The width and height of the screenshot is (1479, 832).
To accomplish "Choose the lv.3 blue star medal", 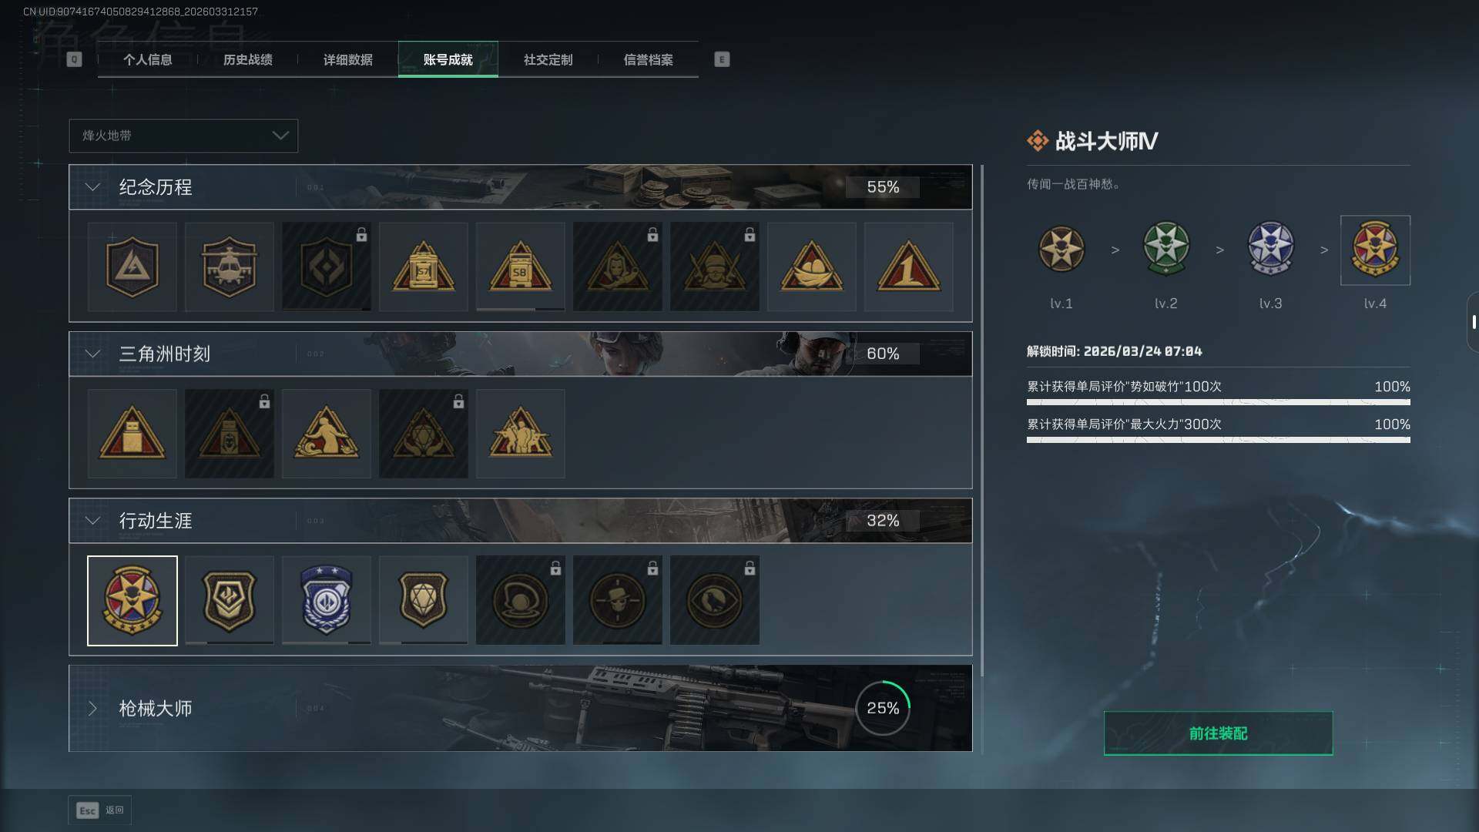I will (x=1270, y=249).
